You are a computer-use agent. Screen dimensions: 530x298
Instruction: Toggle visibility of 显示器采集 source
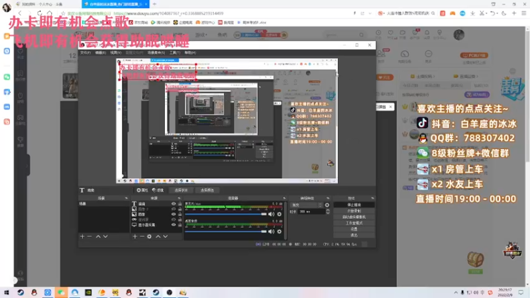pos(174,224)
